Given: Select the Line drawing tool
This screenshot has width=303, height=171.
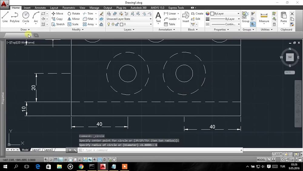Looking at the screenshot, I should (5, 17).
